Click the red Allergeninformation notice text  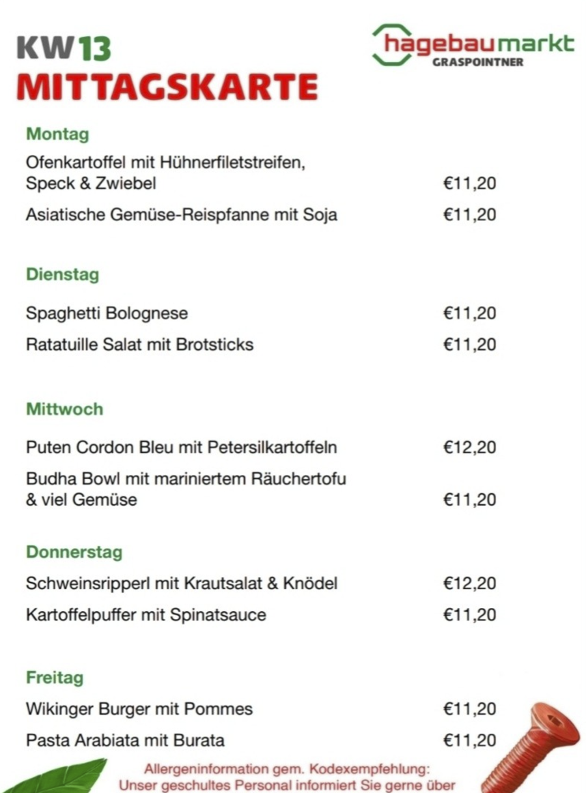coord(286,777)
